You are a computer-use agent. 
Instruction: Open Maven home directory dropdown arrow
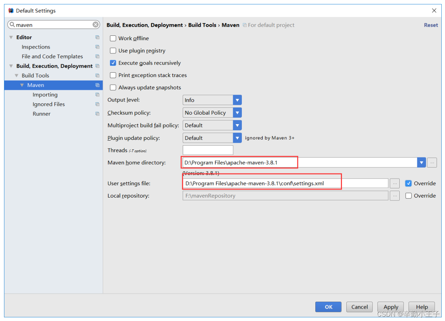coord(422,163)
